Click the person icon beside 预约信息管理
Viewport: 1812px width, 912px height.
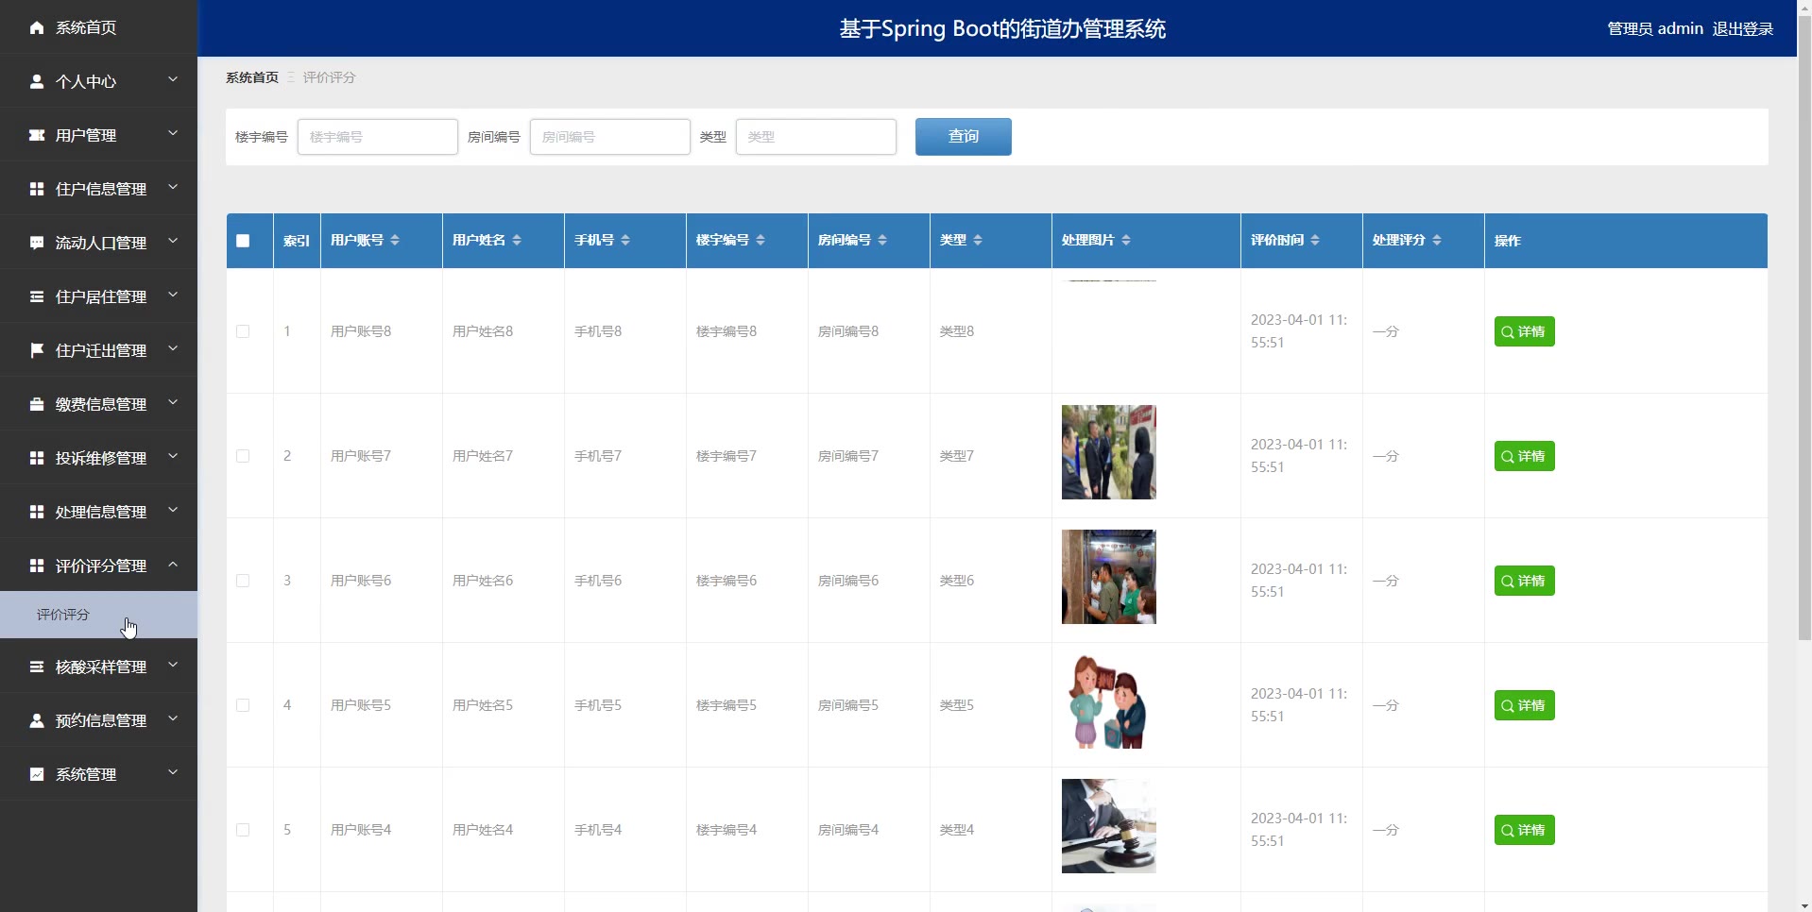point(37,720)
